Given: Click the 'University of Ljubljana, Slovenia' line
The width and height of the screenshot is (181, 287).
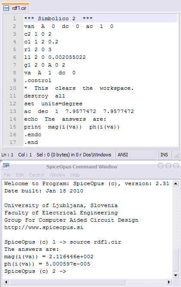Looking at the screenshot, I should click(x=61, y=205).
